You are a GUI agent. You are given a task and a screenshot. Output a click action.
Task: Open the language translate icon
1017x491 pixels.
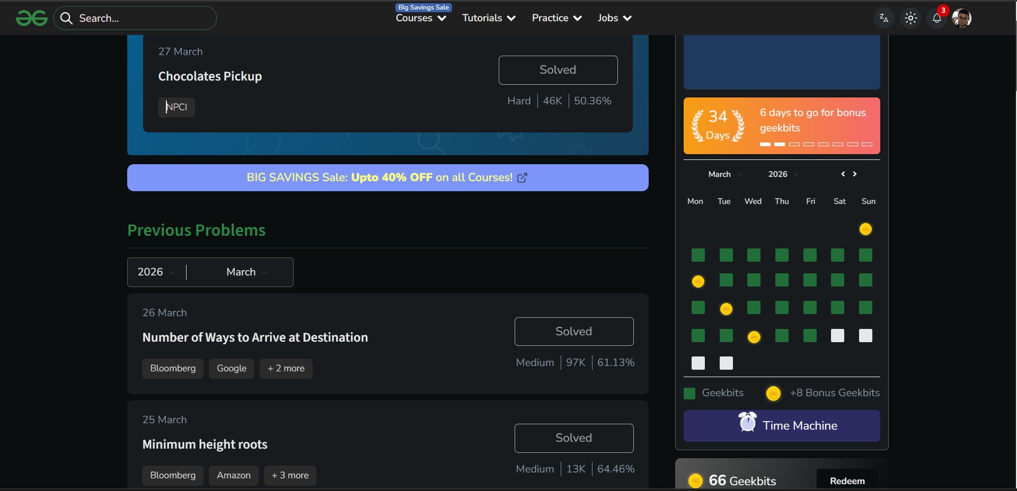coord(883,18)
